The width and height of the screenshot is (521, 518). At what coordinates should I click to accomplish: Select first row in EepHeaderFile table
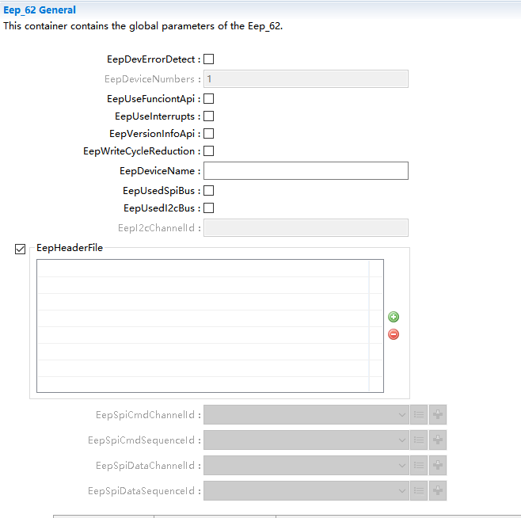(x=202, y=269)
